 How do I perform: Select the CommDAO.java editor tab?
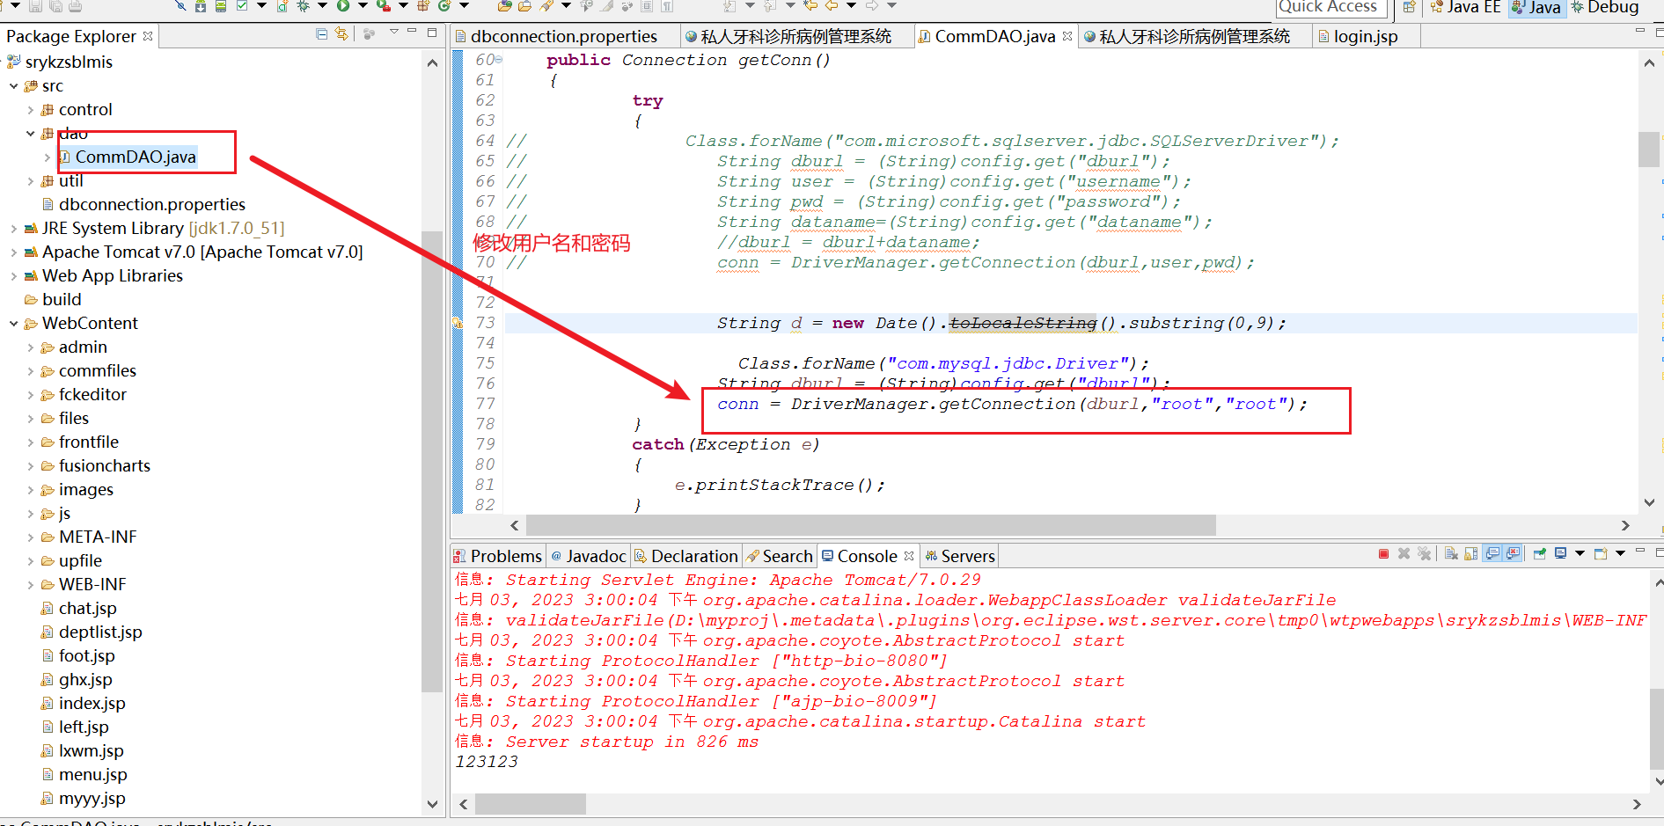click(994, 36)
